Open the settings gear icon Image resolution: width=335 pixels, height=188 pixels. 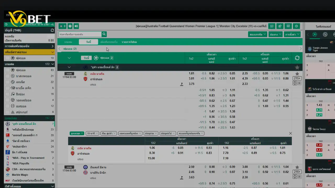(x=296, y=26)
